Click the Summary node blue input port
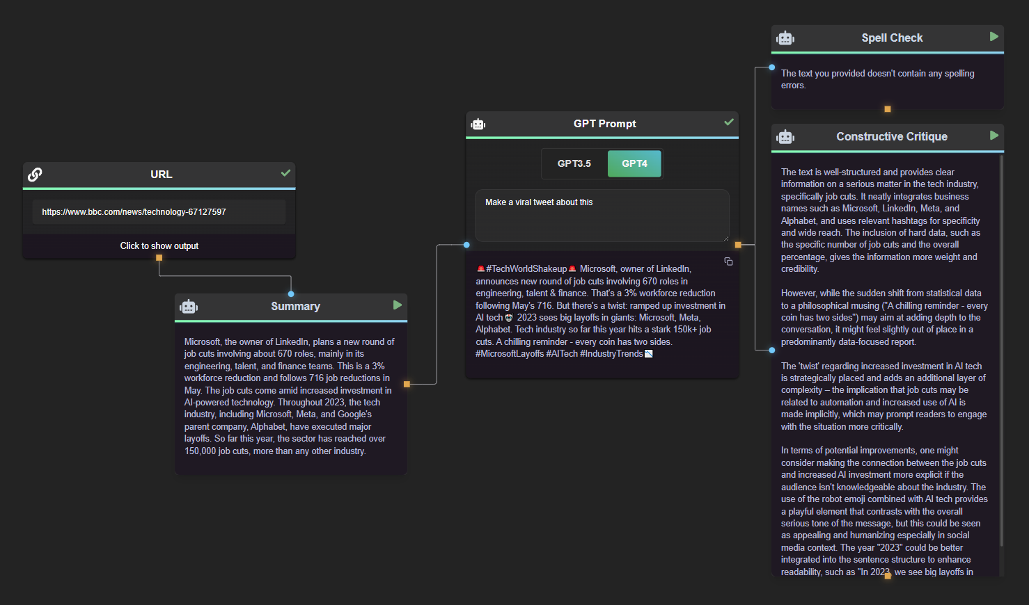This screenshot has height=605, width=1029. point(291,294)
